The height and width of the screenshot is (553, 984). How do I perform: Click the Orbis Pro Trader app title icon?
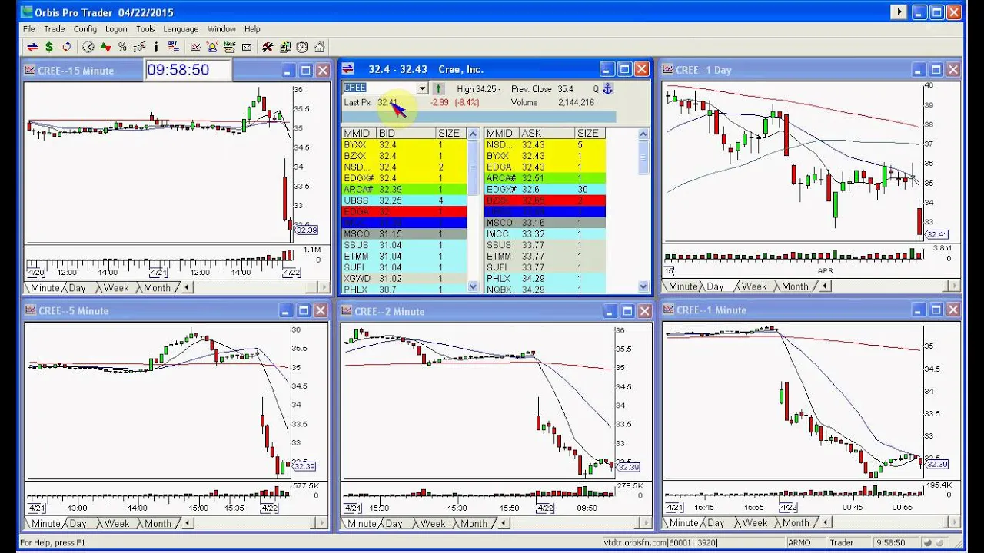coord(28,12)
